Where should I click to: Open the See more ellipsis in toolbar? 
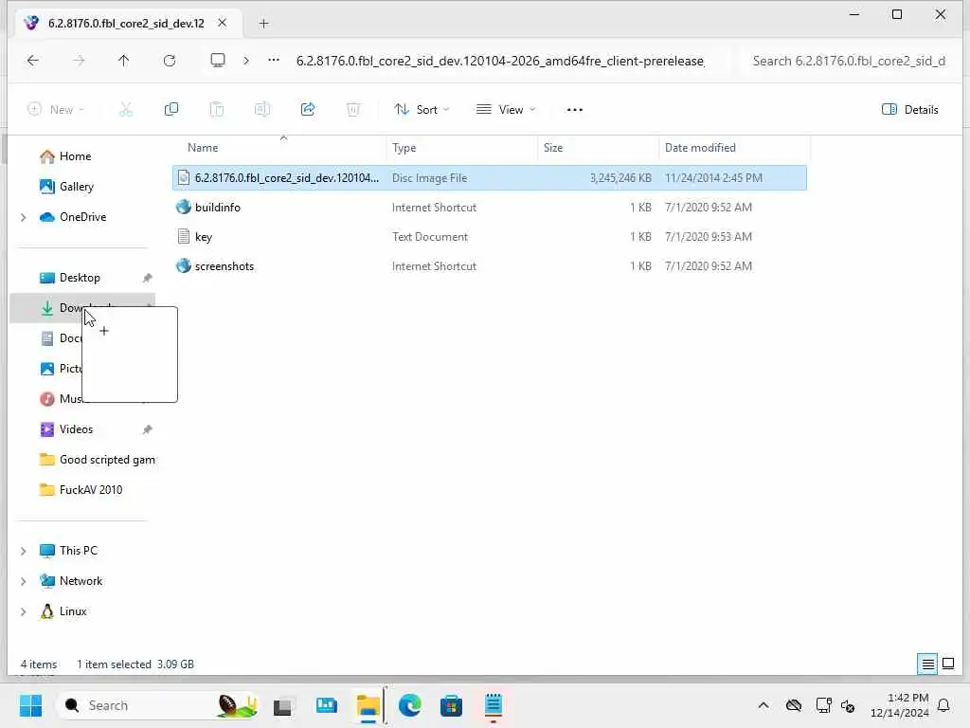pyautogui.click(x=575, y=110)
